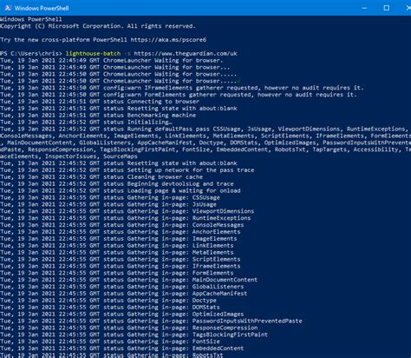
Task: Click 'Gathering in-page: GlobalListeners' line
Action: click(x=122, y=287)
